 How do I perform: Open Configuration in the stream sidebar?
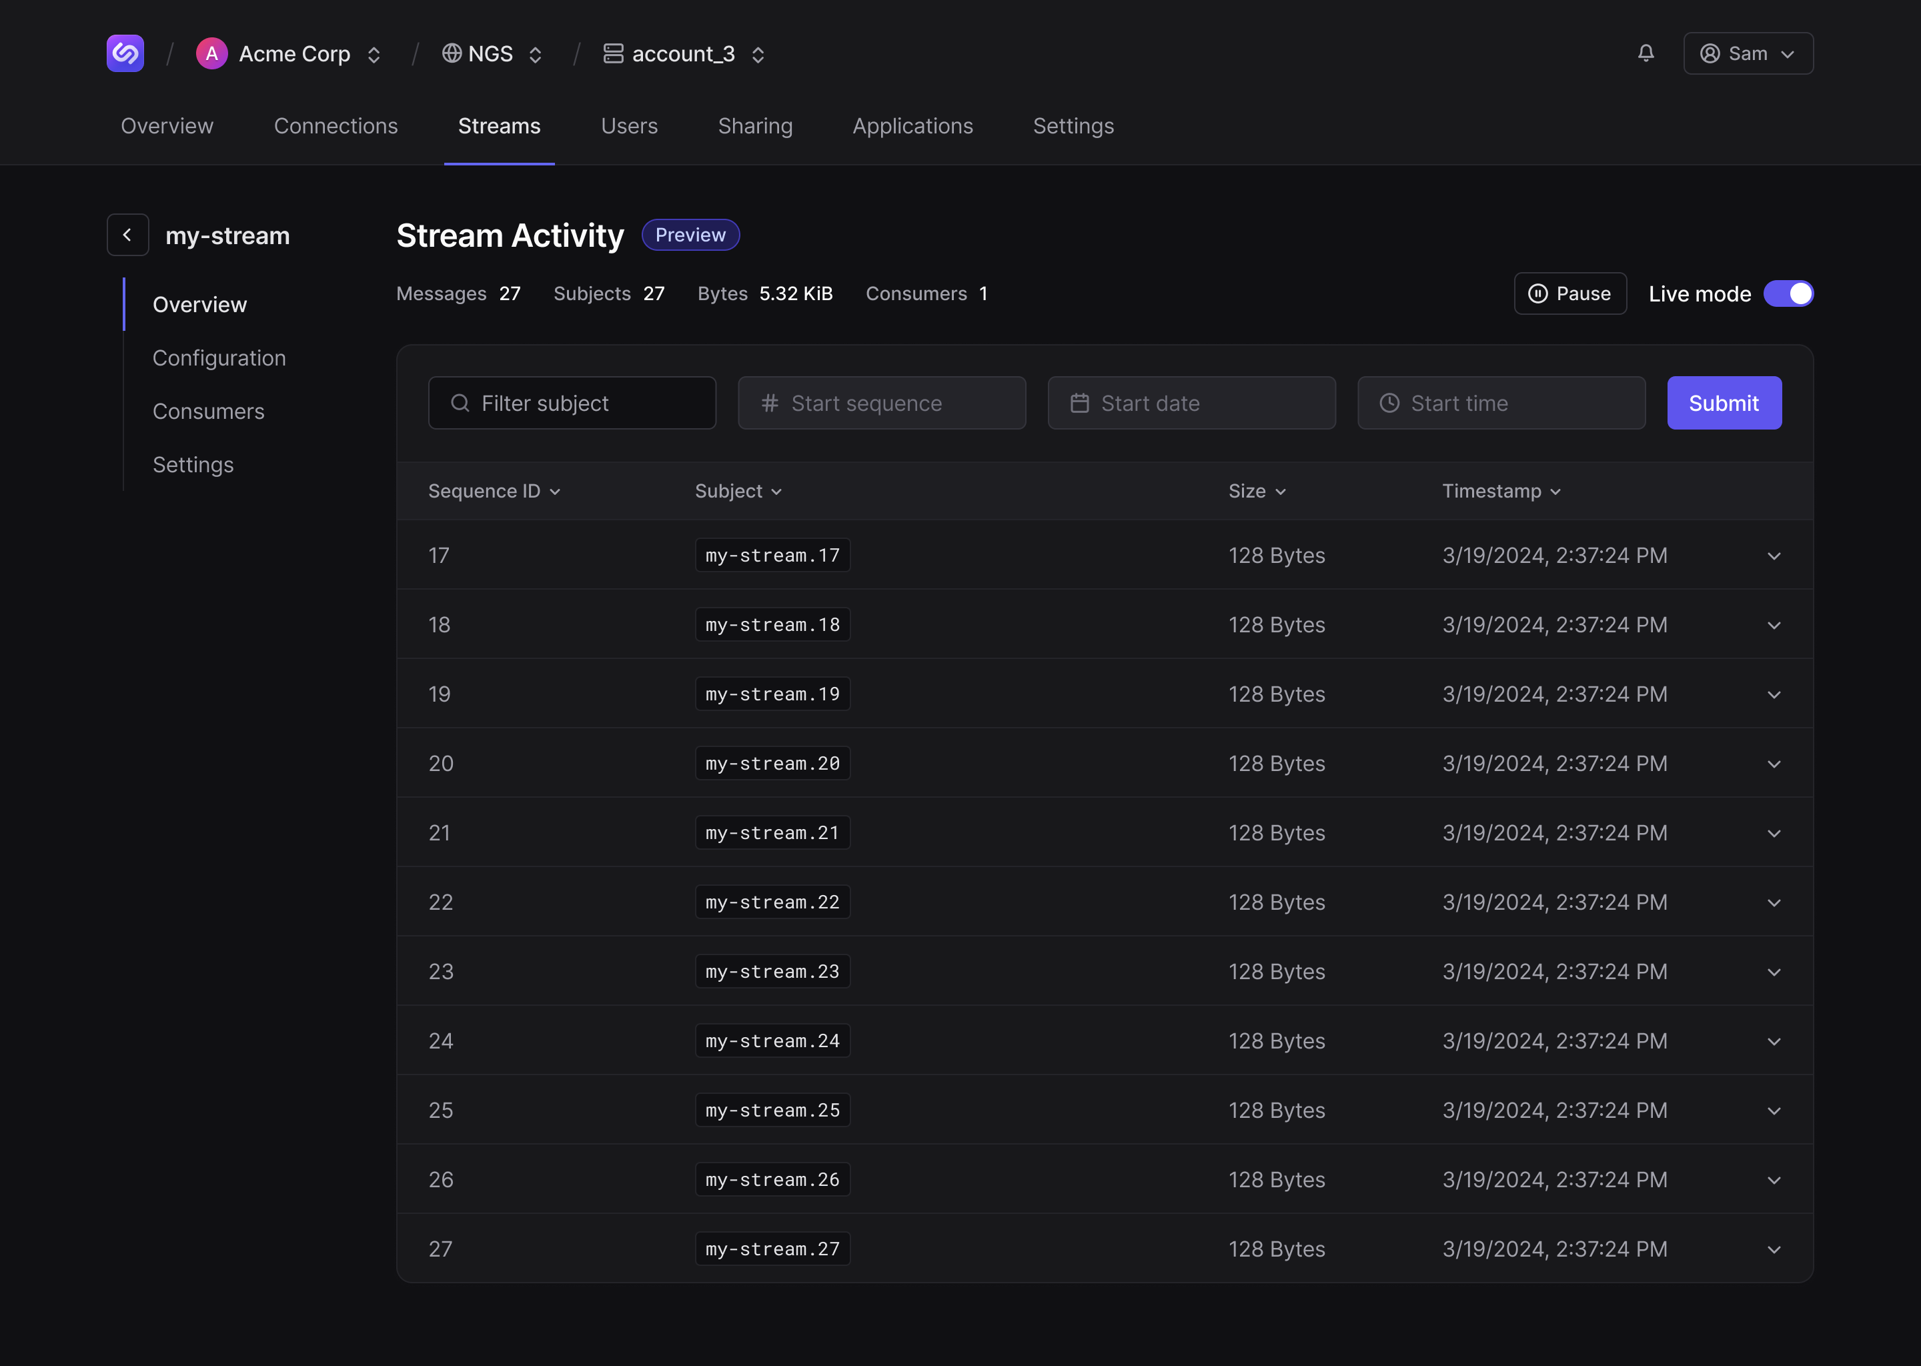(x=219, y=358)
